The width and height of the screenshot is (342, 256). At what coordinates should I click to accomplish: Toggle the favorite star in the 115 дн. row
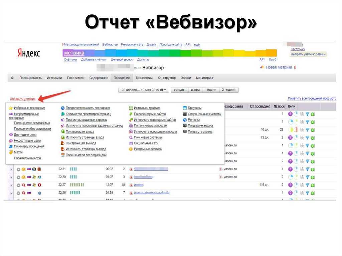(302, 185)
